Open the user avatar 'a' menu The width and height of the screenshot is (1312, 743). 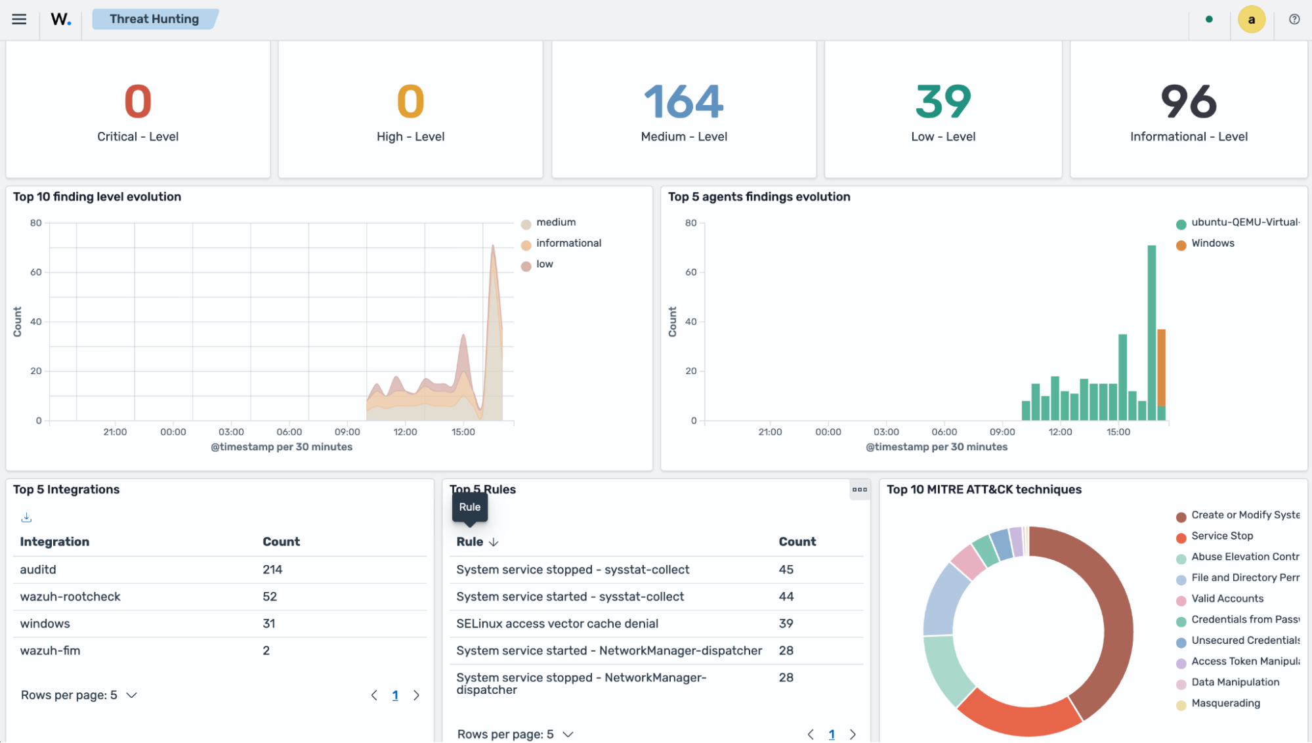tap(1251, 19)
